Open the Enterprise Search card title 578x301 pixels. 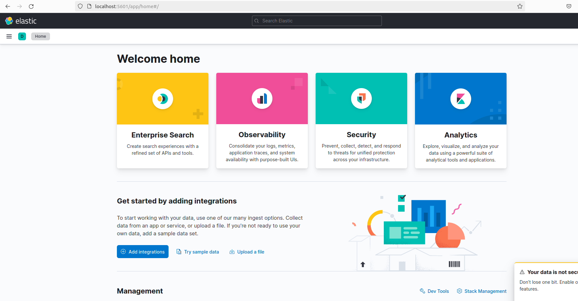pyautogui.click(x=163, y=135)
